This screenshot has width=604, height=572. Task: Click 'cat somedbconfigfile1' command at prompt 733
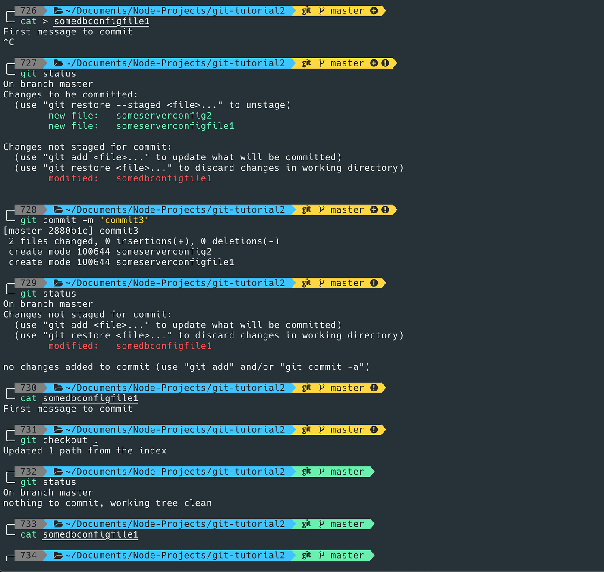pos(79,535)
